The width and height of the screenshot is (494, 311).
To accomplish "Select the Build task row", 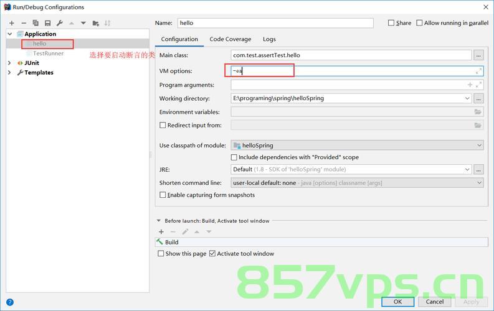I will click(x=321, y=242).
